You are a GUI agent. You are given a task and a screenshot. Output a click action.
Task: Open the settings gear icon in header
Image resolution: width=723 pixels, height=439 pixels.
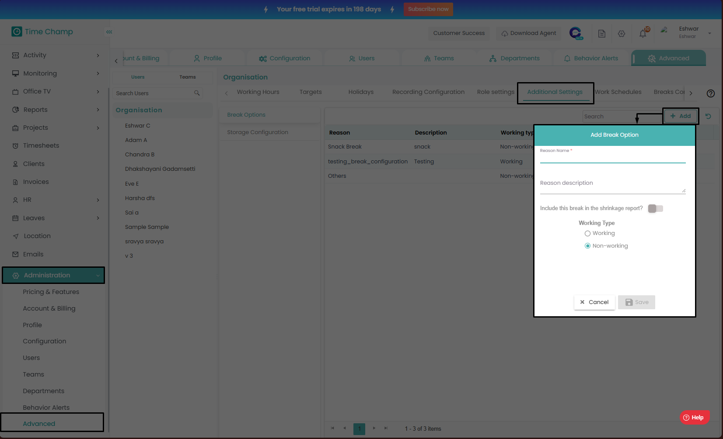click(x=622, y=34)
